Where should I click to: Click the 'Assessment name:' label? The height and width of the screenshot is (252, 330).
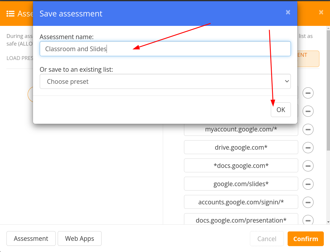(x=67, y=37)
